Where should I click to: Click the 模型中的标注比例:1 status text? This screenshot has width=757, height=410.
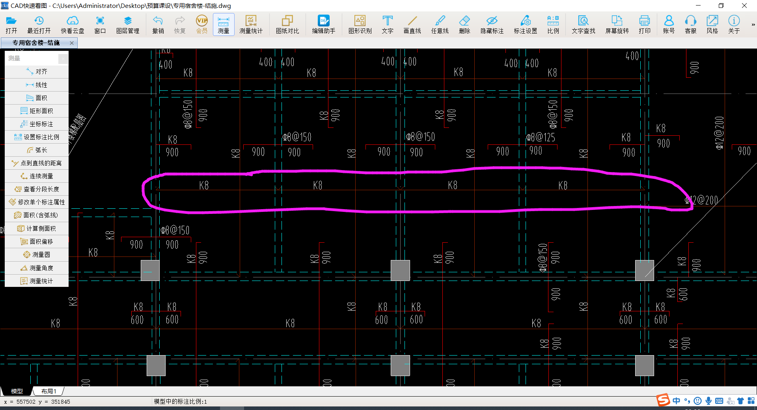pos(180,402)
